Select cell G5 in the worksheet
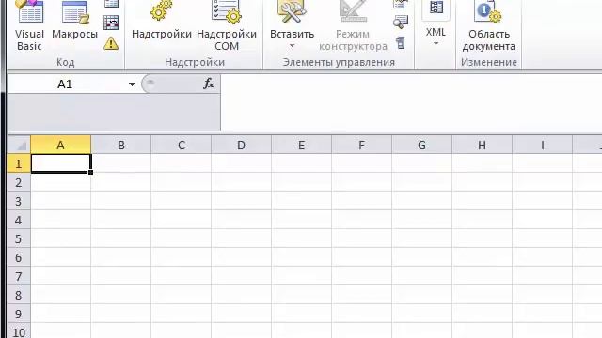 tap(422, 238)
